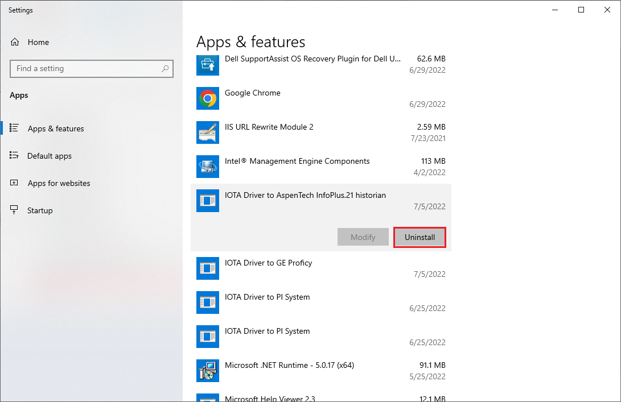The width and height of the screenshot is (621, 402).
Task: Focus the Find a setting box
Action: pyautogui.click(x=92, y=68)
